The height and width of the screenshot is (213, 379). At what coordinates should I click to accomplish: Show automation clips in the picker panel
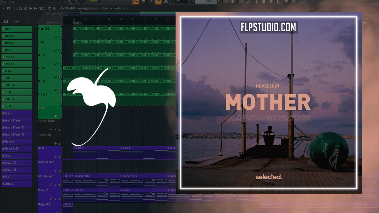pyautogui.click(x=28, y=22)
